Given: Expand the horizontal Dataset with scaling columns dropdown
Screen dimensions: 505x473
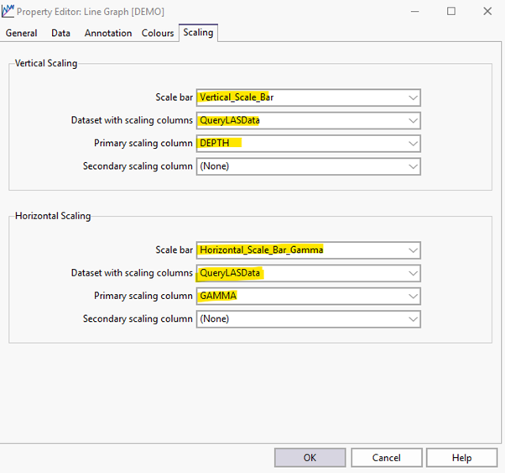Looking at the screenshot, I should coord(308,273).
